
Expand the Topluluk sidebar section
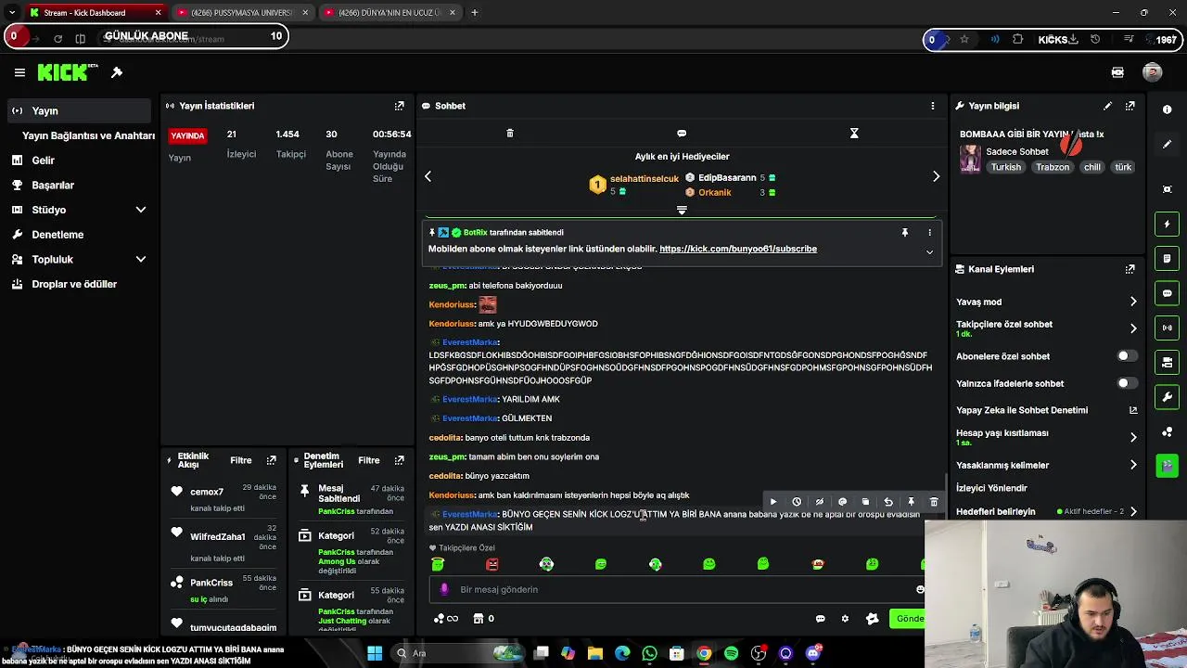click(141, 260)
